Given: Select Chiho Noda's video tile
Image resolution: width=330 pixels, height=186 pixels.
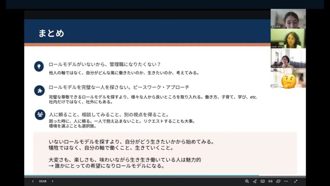Looking at the screenshot, I should click(x=288, y=58).
